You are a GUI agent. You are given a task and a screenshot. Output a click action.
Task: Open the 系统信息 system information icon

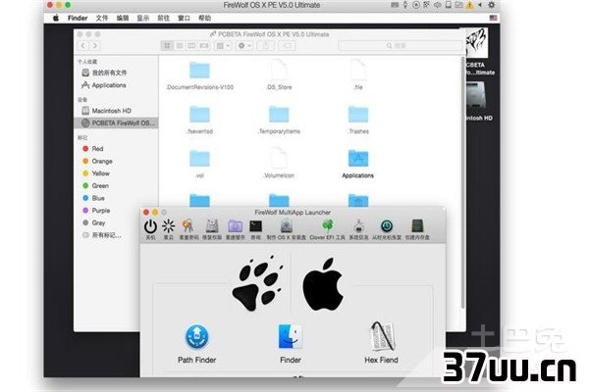358,226
